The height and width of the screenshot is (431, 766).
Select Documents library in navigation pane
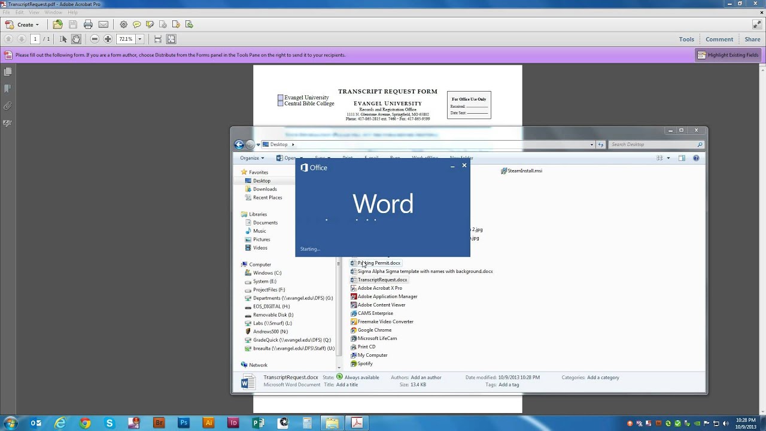coord(261,223)
